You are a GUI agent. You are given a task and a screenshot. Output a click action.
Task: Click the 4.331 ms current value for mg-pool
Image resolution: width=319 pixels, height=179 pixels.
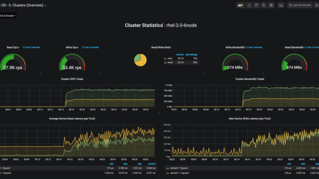pyautogui.click(x=151, y=173)
